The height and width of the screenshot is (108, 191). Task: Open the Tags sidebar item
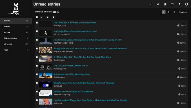click(16, 50)
